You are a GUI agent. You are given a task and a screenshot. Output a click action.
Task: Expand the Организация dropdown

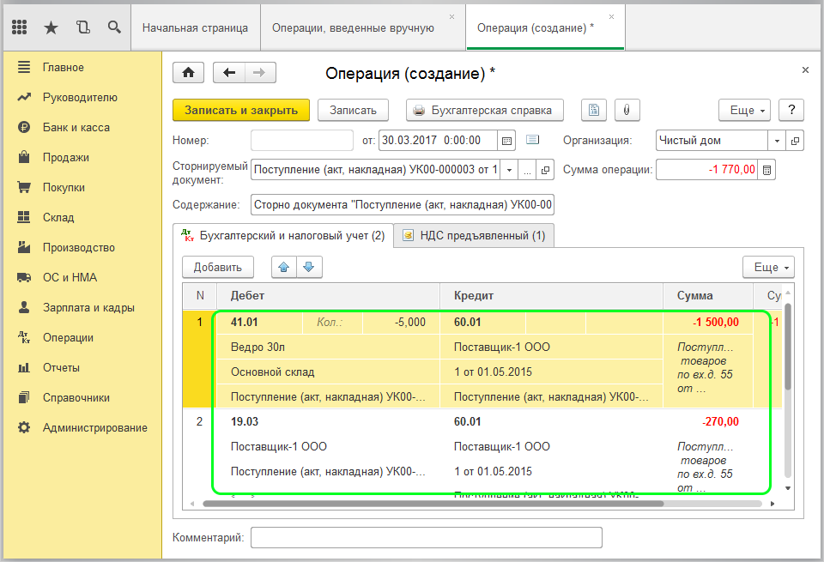pos(777,141)
